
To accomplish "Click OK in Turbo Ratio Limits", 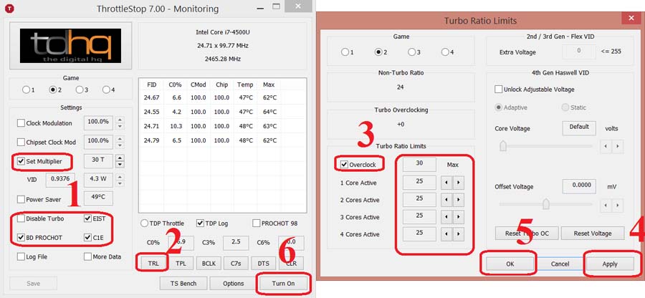I will point(510,264).
